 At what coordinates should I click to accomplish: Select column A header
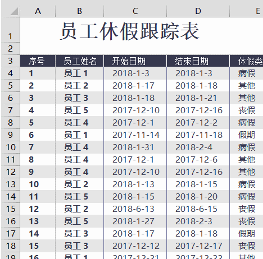[x=38, y=11]
